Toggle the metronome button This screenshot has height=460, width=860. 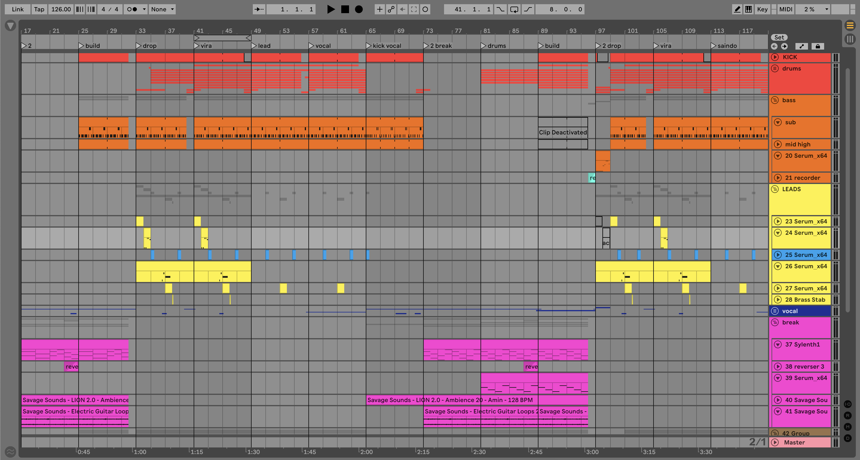click(x=132, y=9)
